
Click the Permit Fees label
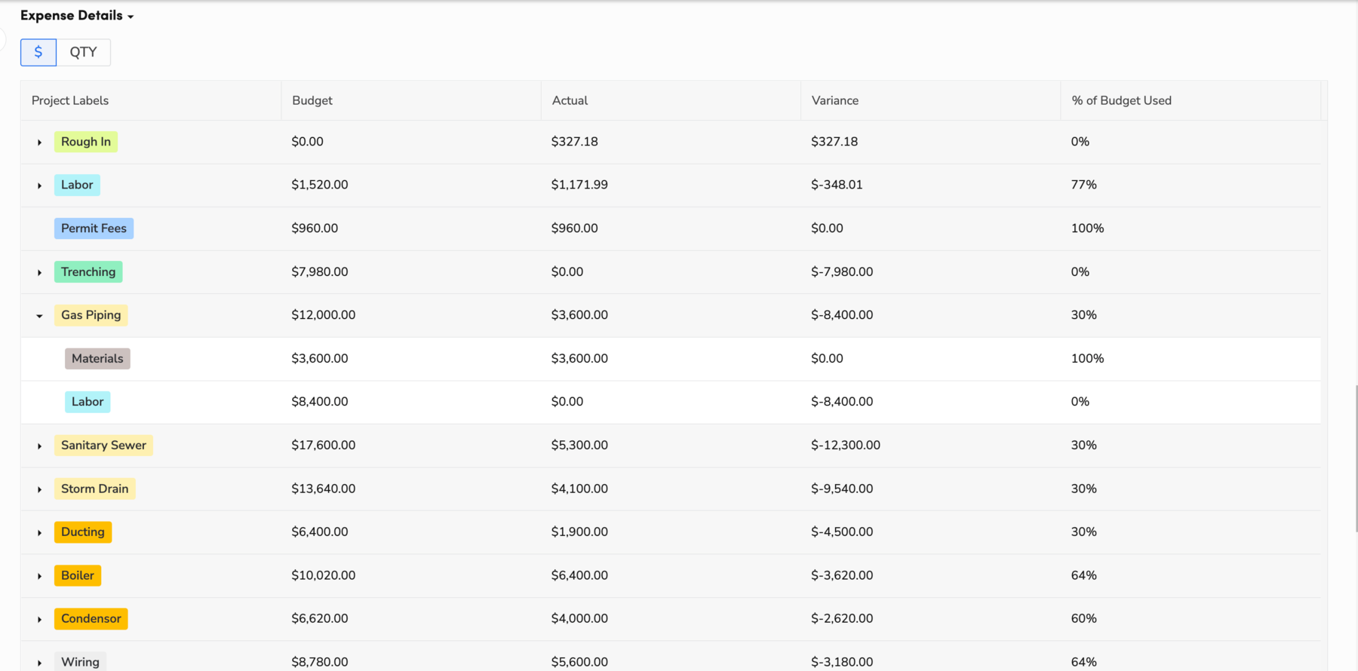coord(94,228)
